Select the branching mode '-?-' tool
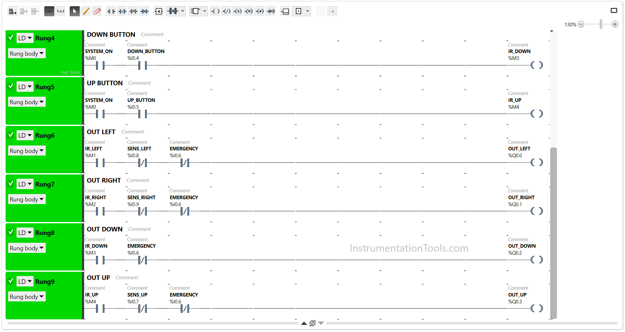Screen dimensions: 625x332 tap(49, 11)
